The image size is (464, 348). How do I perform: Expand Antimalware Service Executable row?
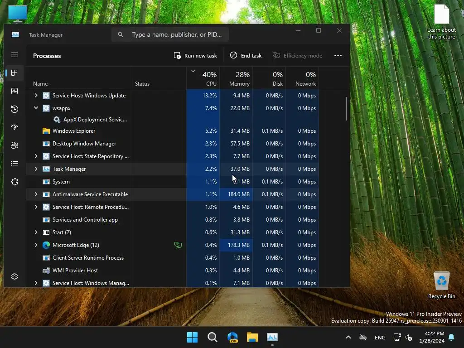pyautogui.click(x=36, y=194)
